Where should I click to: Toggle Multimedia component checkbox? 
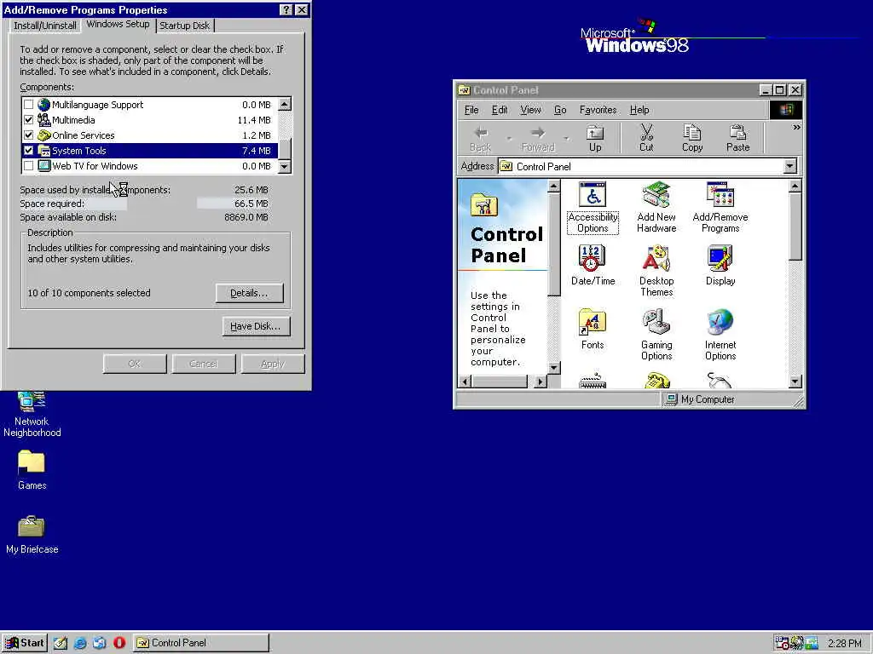pyautogui.click(x=28, y=119)
